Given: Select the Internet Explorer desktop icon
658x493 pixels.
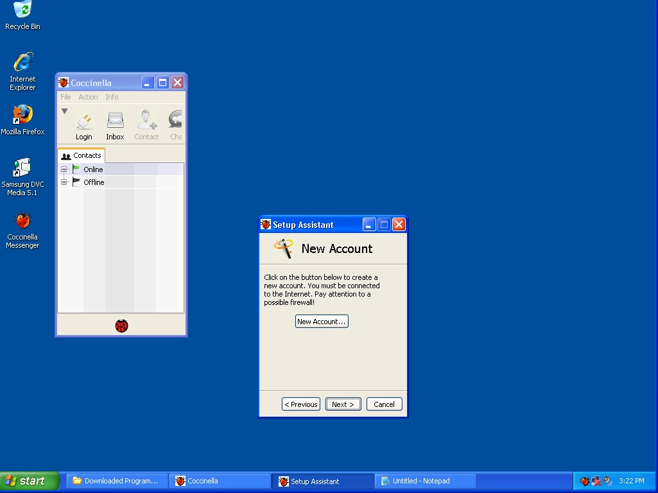Looking at the screenshot, I should click(22, 62).
